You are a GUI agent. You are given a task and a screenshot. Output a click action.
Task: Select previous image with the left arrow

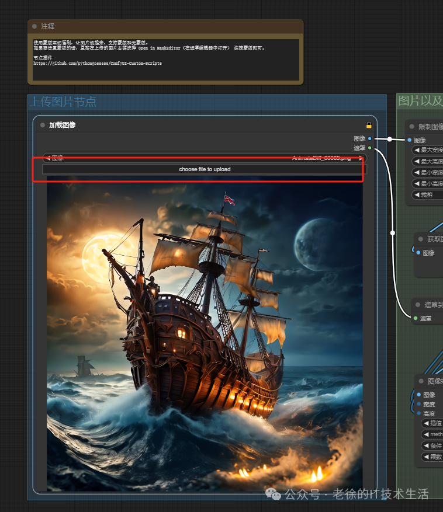(x=49, y=158)
